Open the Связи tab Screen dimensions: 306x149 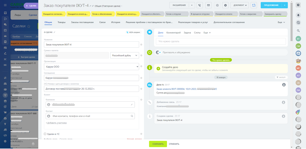tap(102, 22)
